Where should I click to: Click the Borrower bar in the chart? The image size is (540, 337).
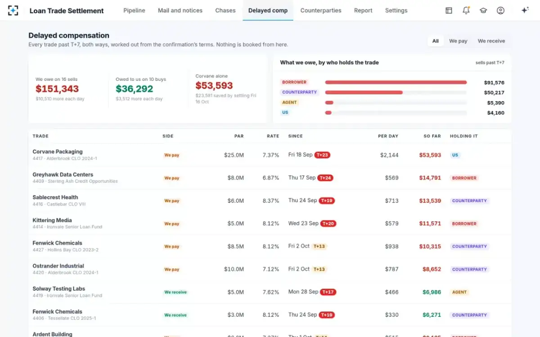coord(396,82)
